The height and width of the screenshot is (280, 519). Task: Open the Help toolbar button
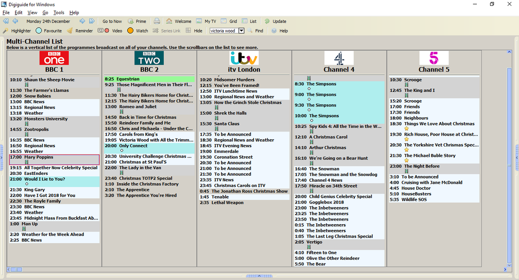coord(279,31)
